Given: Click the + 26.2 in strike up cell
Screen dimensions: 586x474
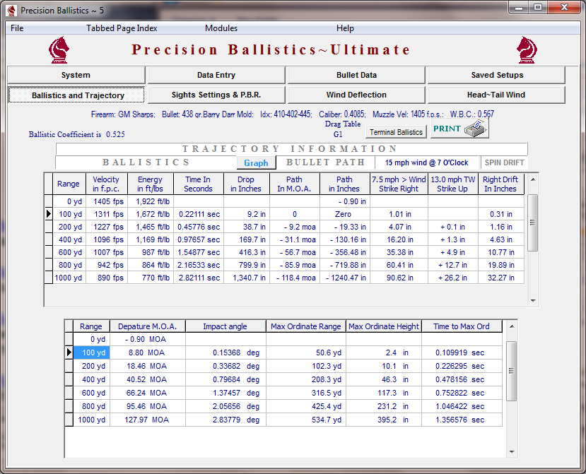Looking at the screenshot, I should pos(453,278).
